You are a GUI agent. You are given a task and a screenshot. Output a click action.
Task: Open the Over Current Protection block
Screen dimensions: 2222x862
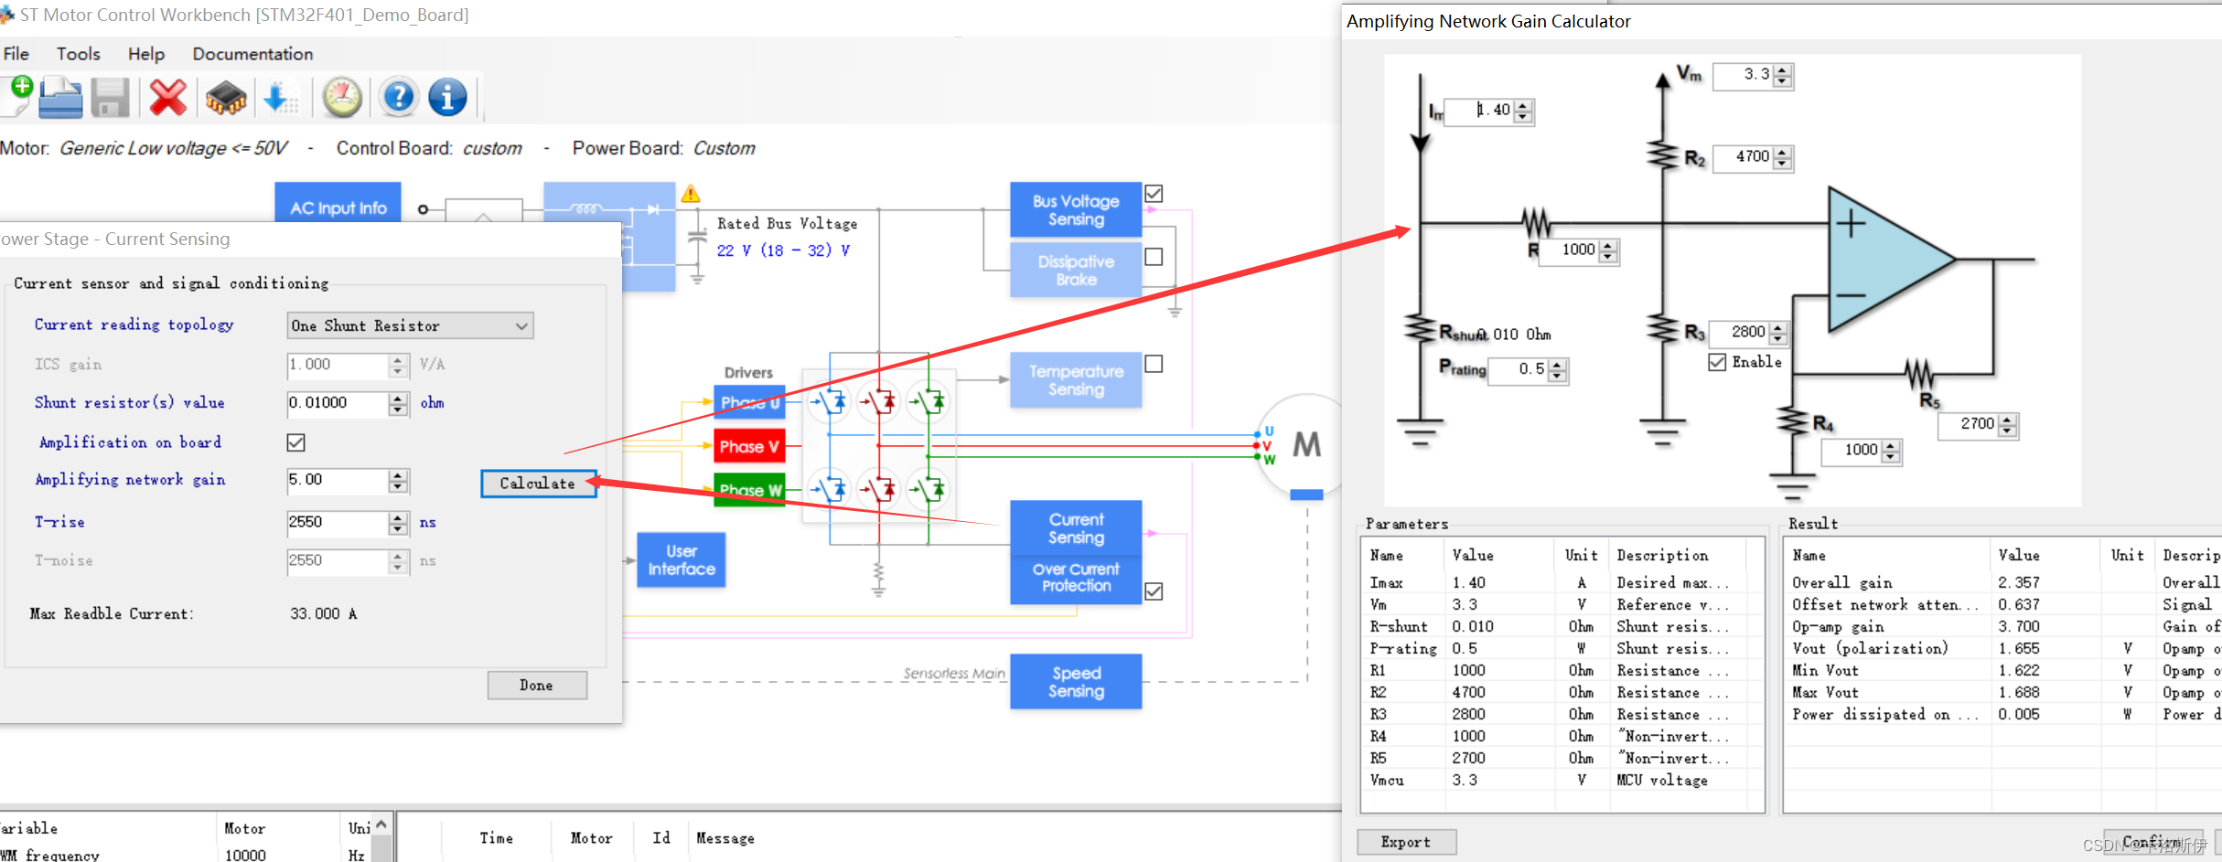(x=1076, y=578)
